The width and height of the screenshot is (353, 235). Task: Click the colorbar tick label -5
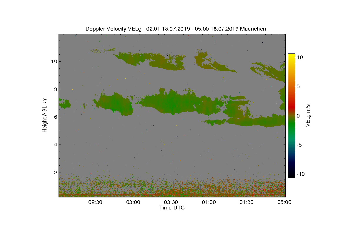click(299, 145)
